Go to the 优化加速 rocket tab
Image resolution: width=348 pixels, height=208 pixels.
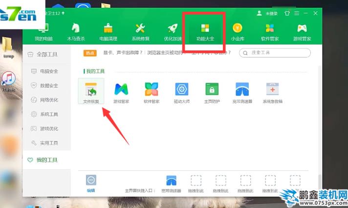(173, 32)
